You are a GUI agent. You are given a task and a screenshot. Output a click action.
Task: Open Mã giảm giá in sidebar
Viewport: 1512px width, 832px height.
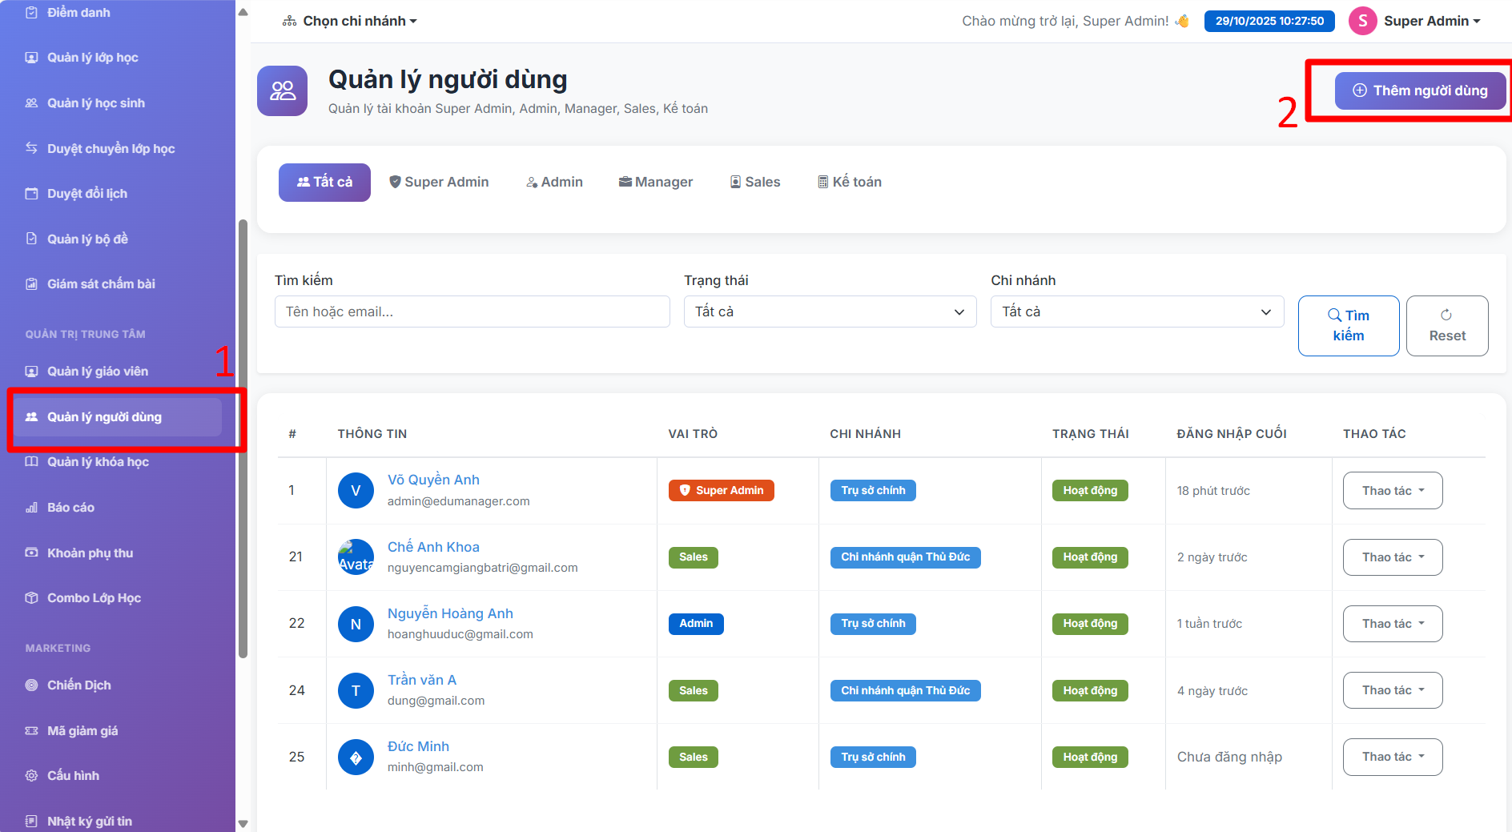[82, 731]
